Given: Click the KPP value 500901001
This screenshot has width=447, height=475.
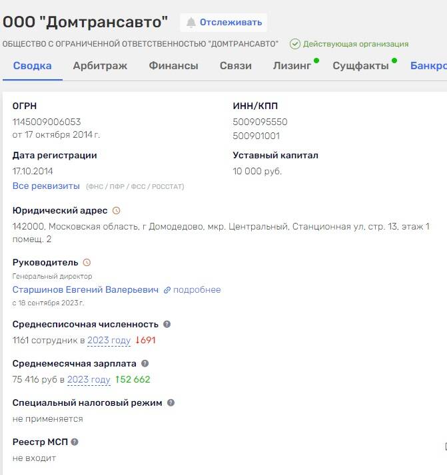Looking at the screenshot, I should click(256, 136).
